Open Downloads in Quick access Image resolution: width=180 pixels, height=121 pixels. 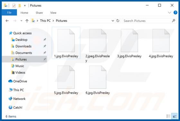coord(23,46)
